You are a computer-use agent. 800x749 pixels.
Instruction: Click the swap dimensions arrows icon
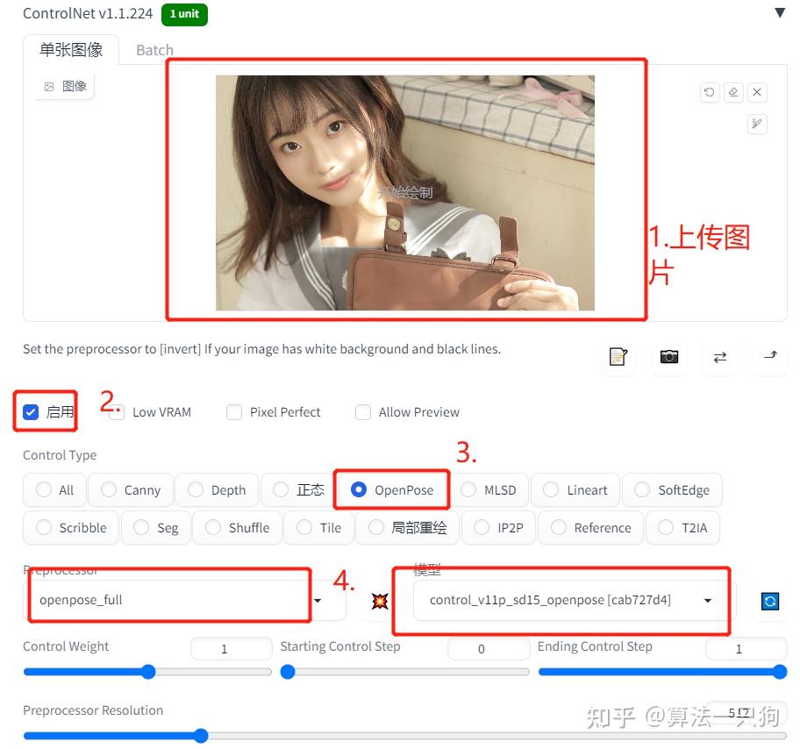point(720,357)
